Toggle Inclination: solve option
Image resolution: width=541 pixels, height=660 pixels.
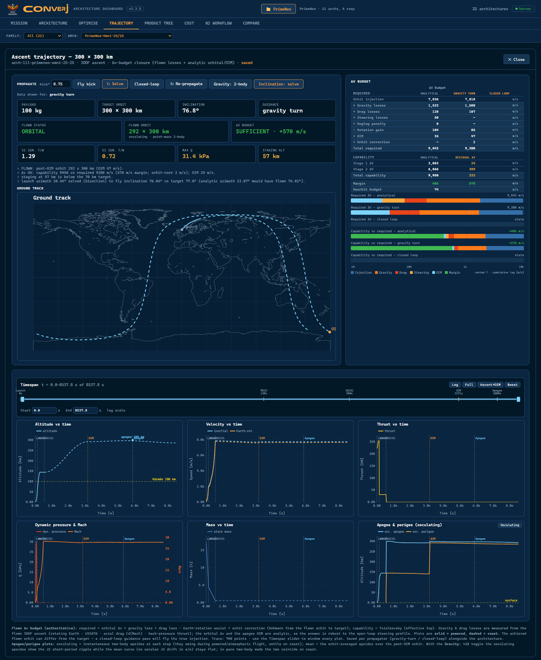278,84
